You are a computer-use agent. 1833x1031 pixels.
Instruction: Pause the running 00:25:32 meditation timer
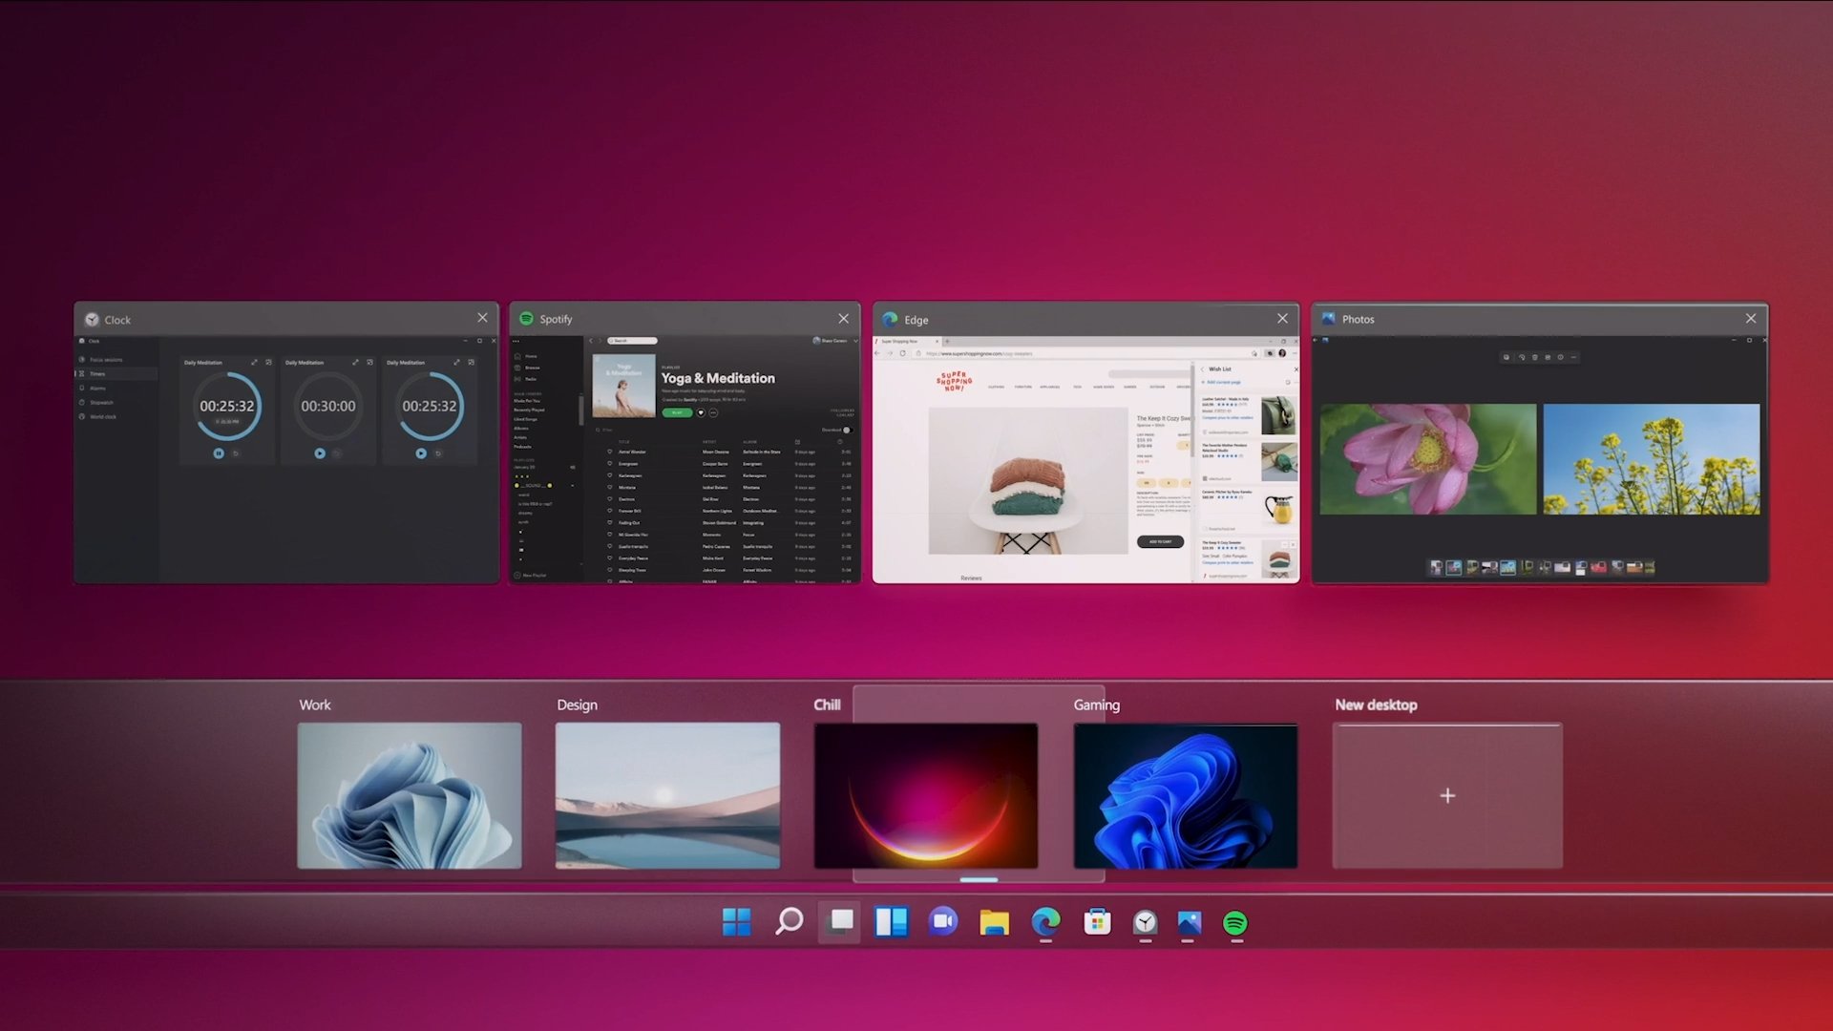click(x=219, y=453)
